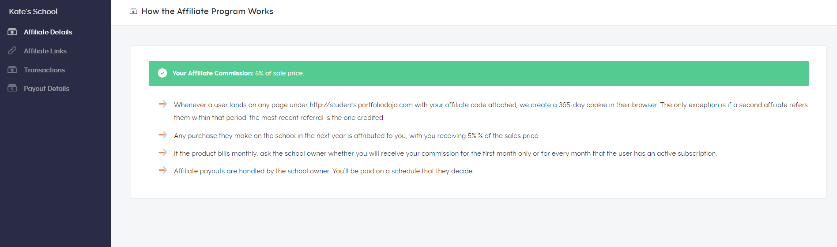
Task: Click the Payout Details icon in sidebar
Action: coord(12,88)
